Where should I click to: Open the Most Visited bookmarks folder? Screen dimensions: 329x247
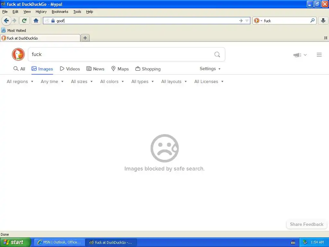[x=13, y=31]
